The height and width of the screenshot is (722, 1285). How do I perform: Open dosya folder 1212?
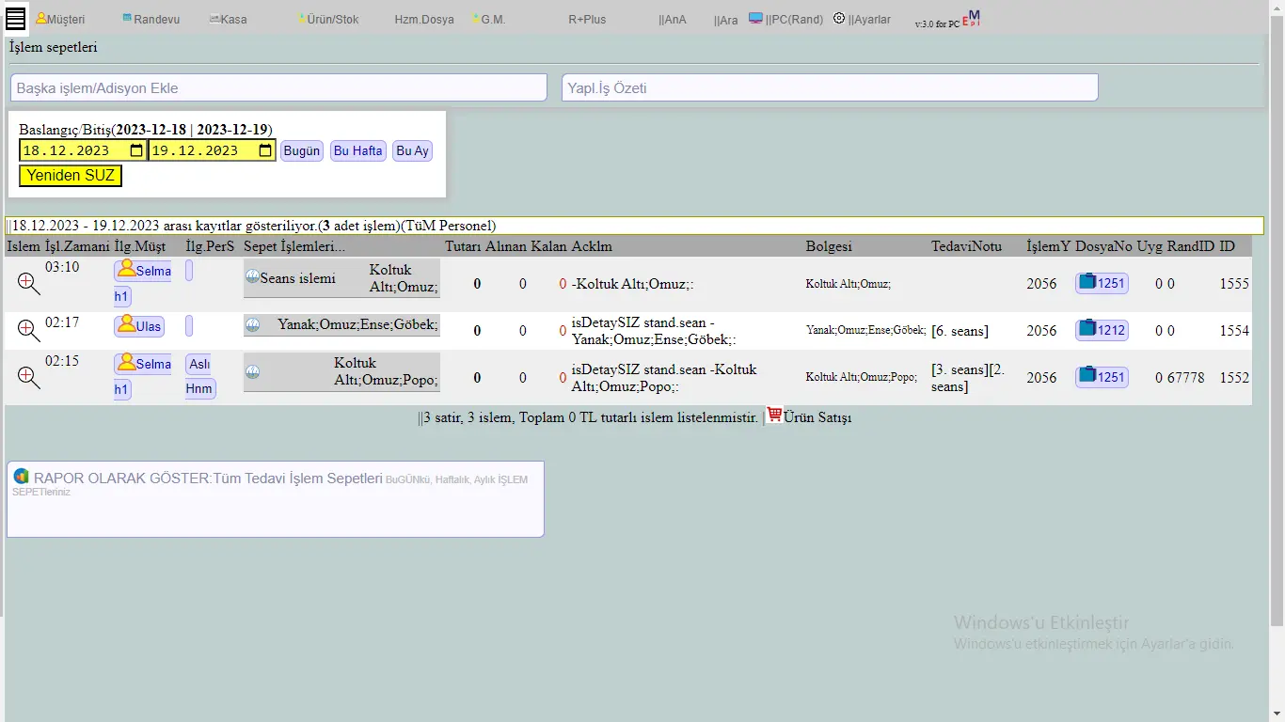click(x=1101, y=330)
